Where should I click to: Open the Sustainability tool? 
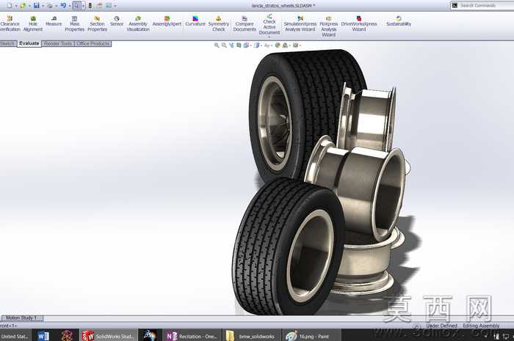click(x=398, y=21)
